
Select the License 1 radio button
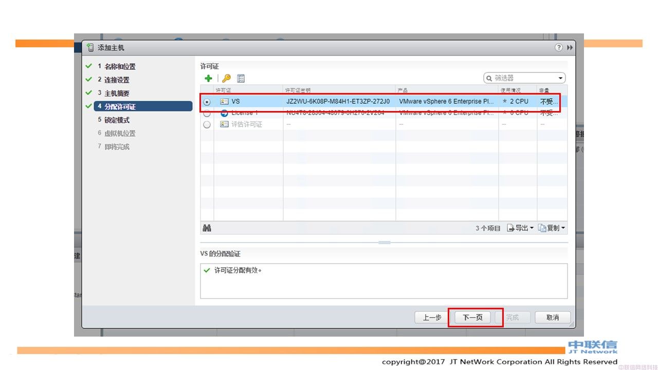pyautogui.click(x=207, y=113)
